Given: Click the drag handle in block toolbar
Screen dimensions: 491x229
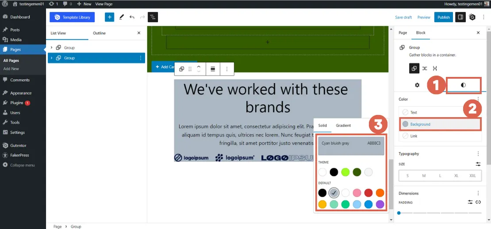Looking at the screenshot, I should pyautogui.click(x=190, y=69).
